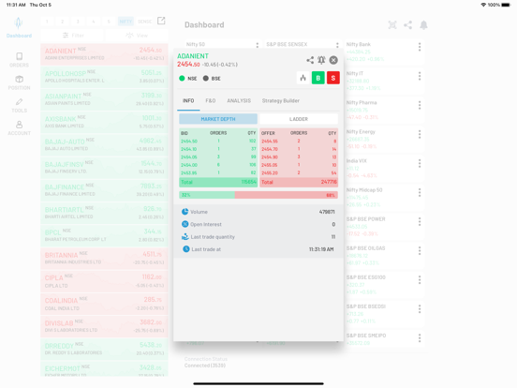Tap the Volume pie icon

pos(185,212)
